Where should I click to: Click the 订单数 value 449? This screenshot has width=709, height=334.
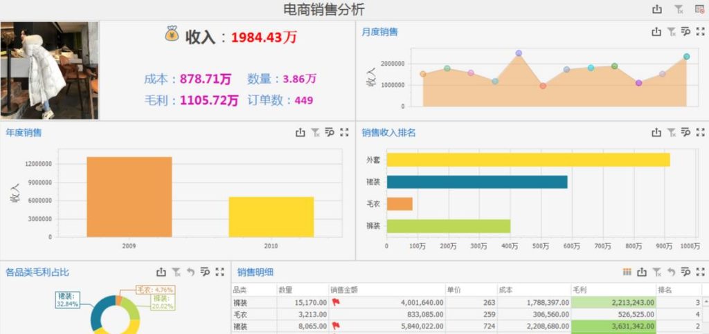coord(304,100)
